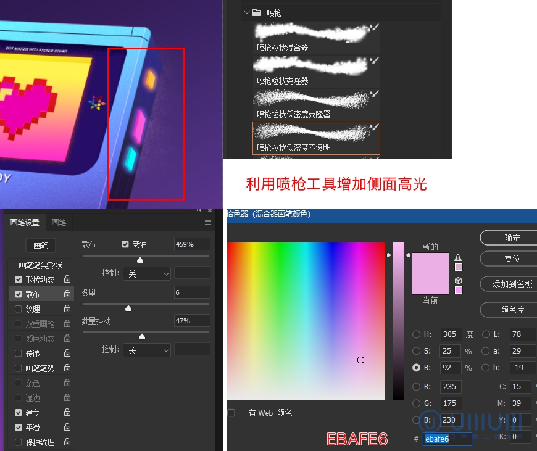Open the 散布 控制 dropdown
The width and height of the screenshot is (537, 451).
(x=147, y=273)
